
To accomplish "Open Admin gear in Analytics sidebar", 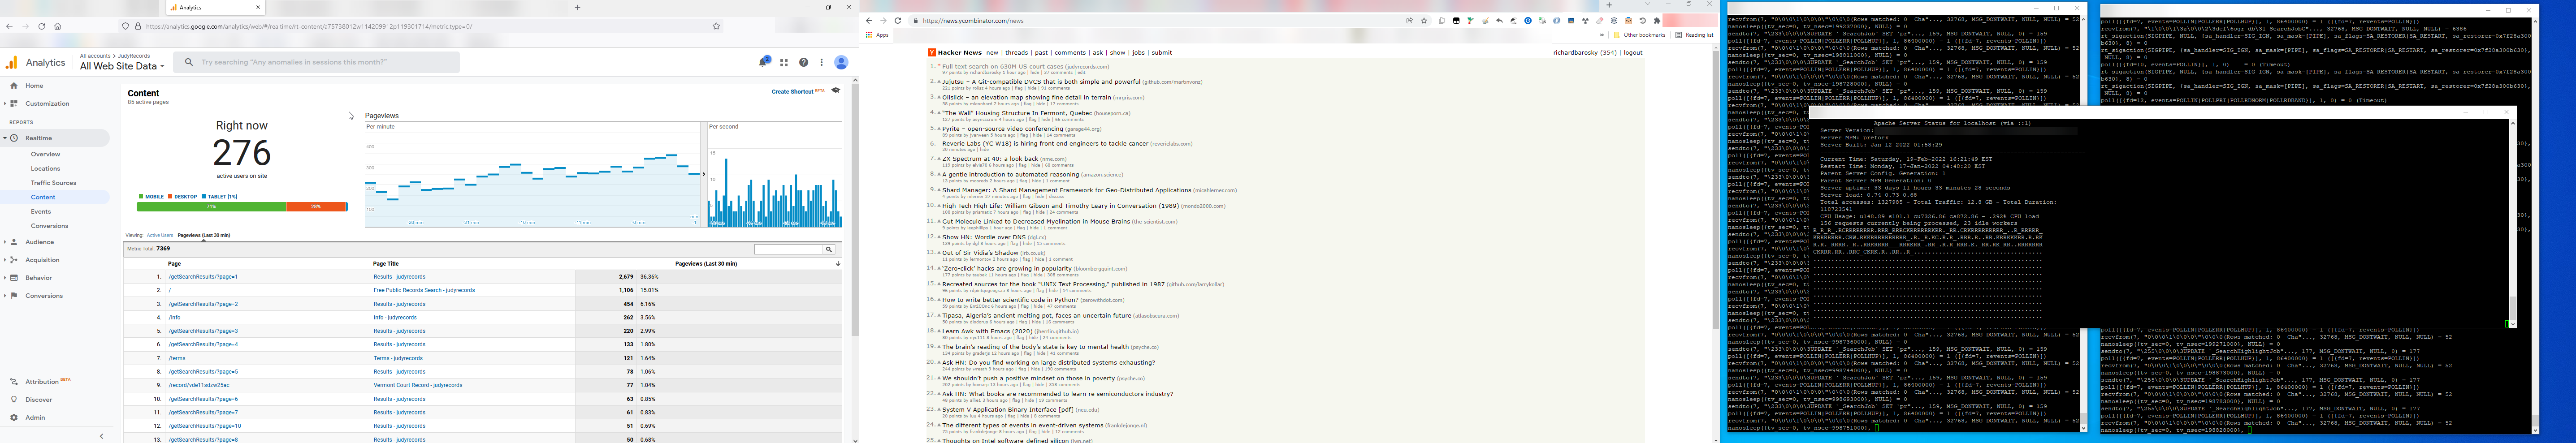I will (x=14, y=417).
